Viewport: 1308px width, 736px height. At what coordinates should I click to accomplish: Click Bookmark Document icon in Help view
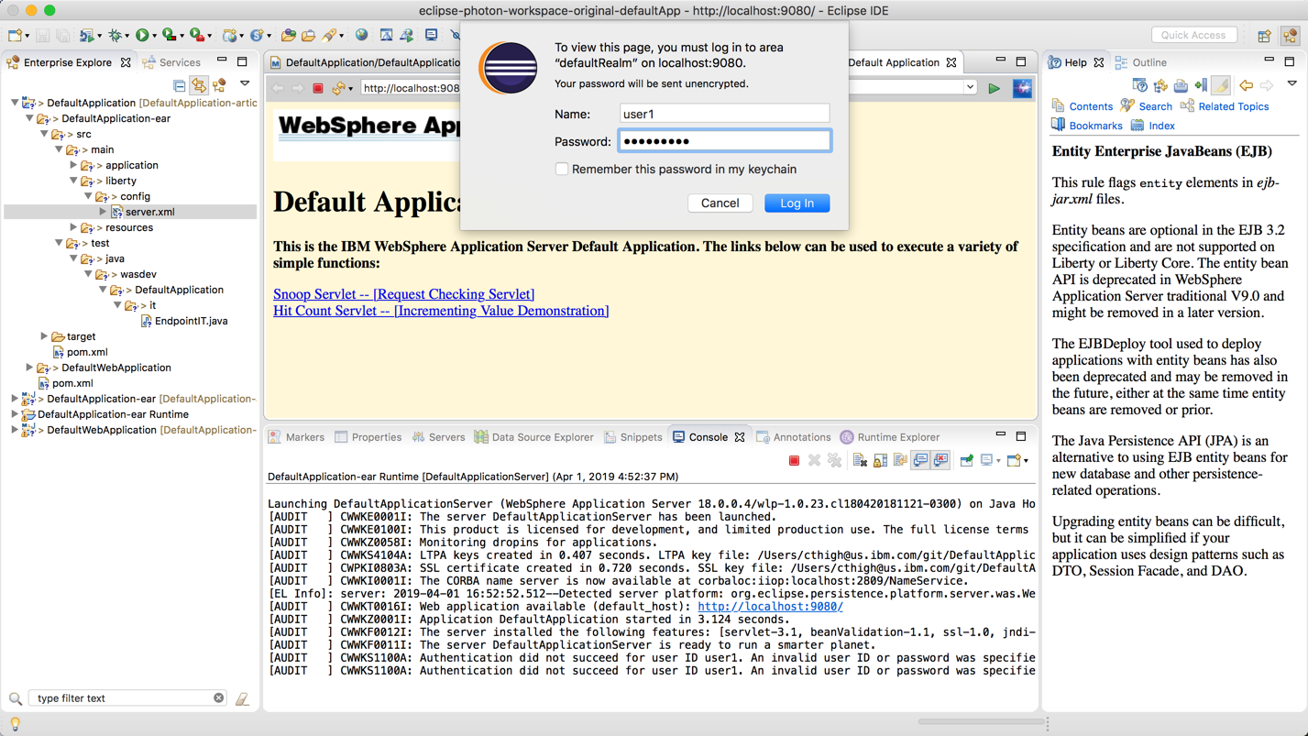coord(1201,85)
